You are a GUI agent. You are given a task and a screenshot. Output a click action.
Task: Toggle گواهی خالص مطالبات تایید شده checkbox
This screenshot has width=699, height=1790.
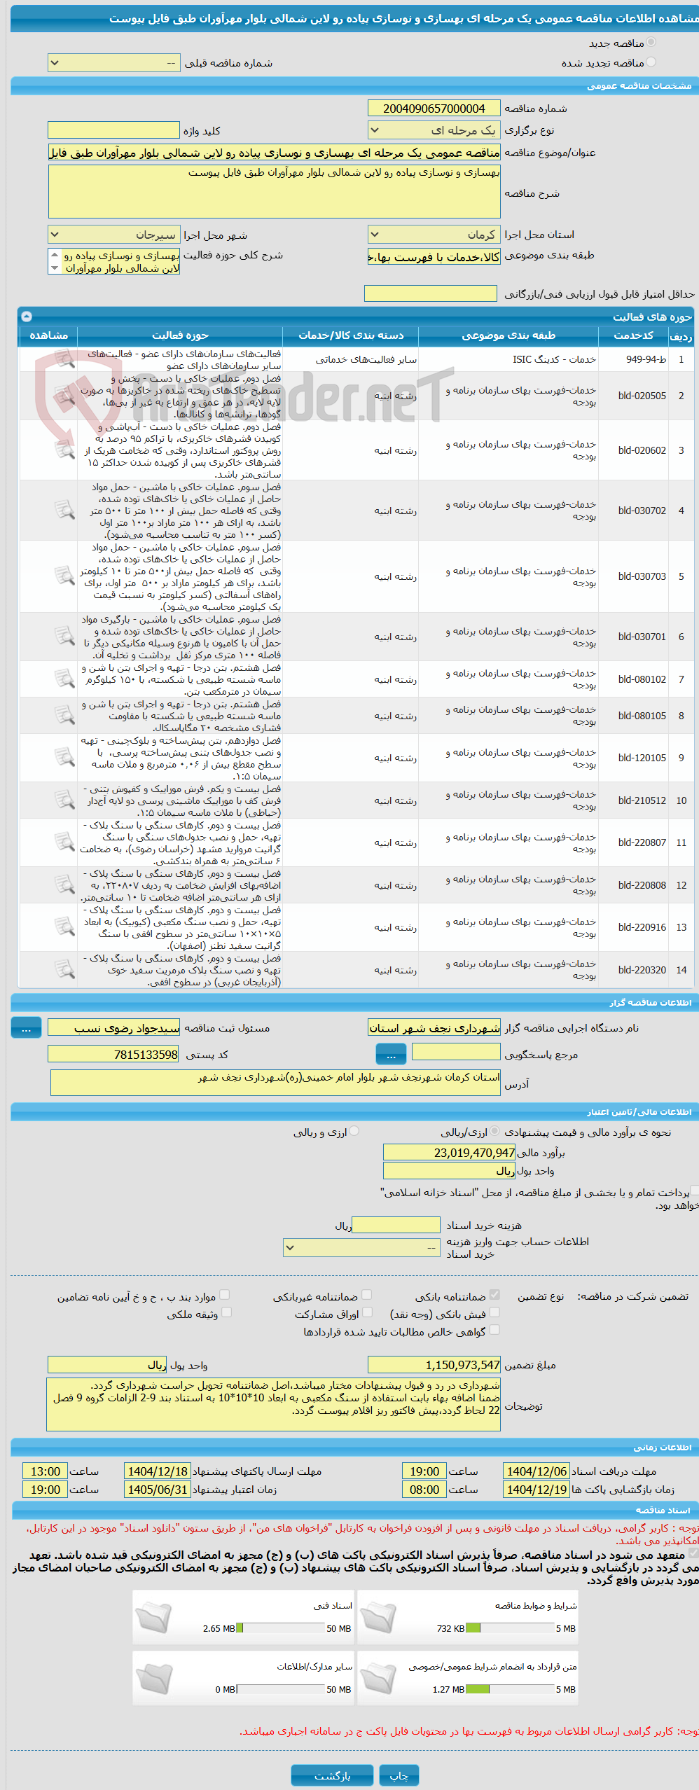(x=494, y=1330)
